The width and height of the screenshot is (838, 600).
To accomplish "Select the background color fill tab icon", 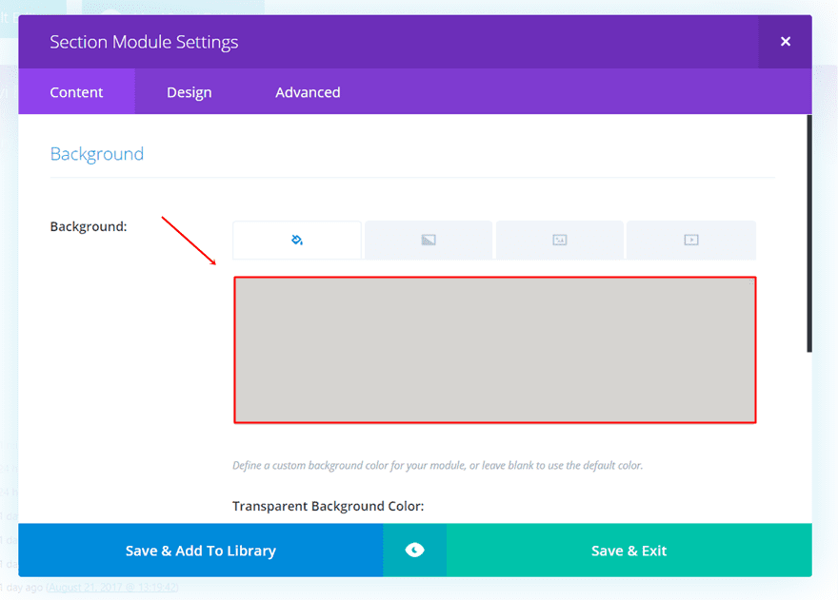I will 297,240.
